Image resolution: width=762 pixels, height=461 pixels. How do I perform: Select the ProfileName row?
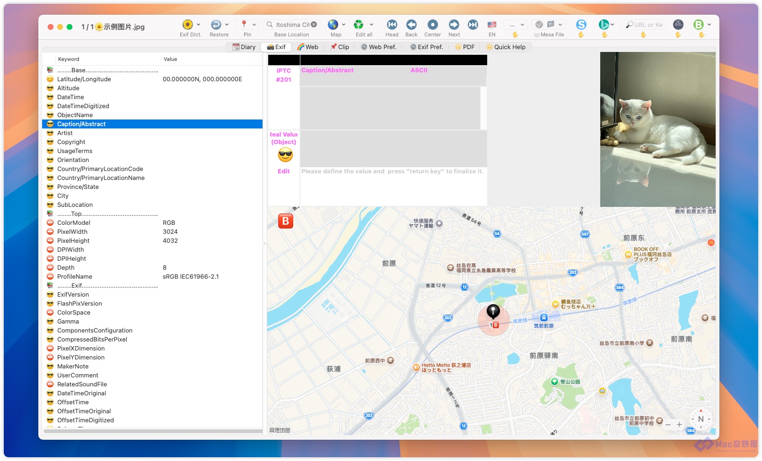click(x=152, y=277)
